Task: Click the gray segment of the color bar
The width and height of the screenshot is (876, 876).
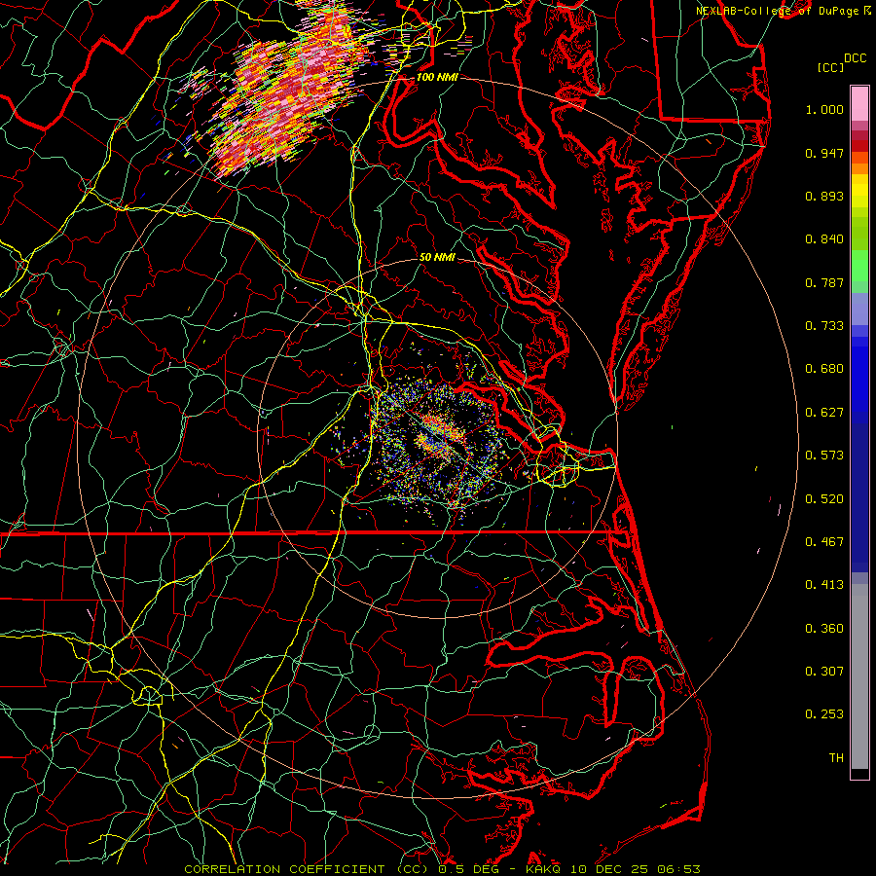Action: [859, 676]
